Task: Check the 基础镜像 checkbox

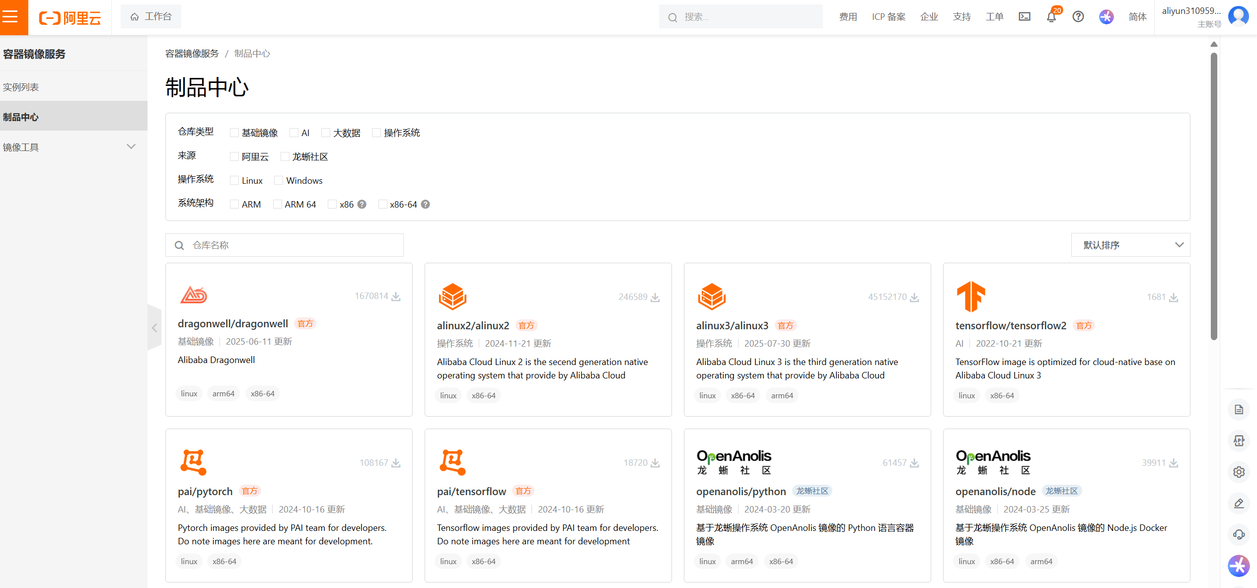Action: (234, 133)
